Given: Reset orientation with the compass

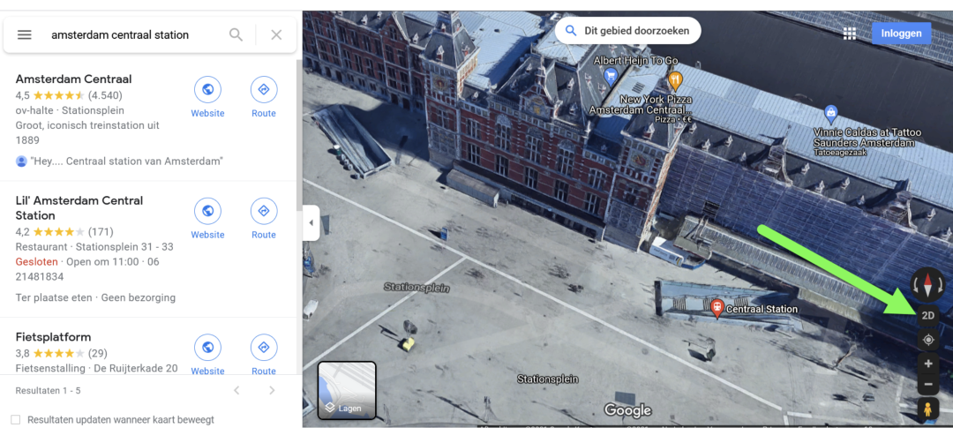Looking at the screenshot, I should (x=927, y=284).
